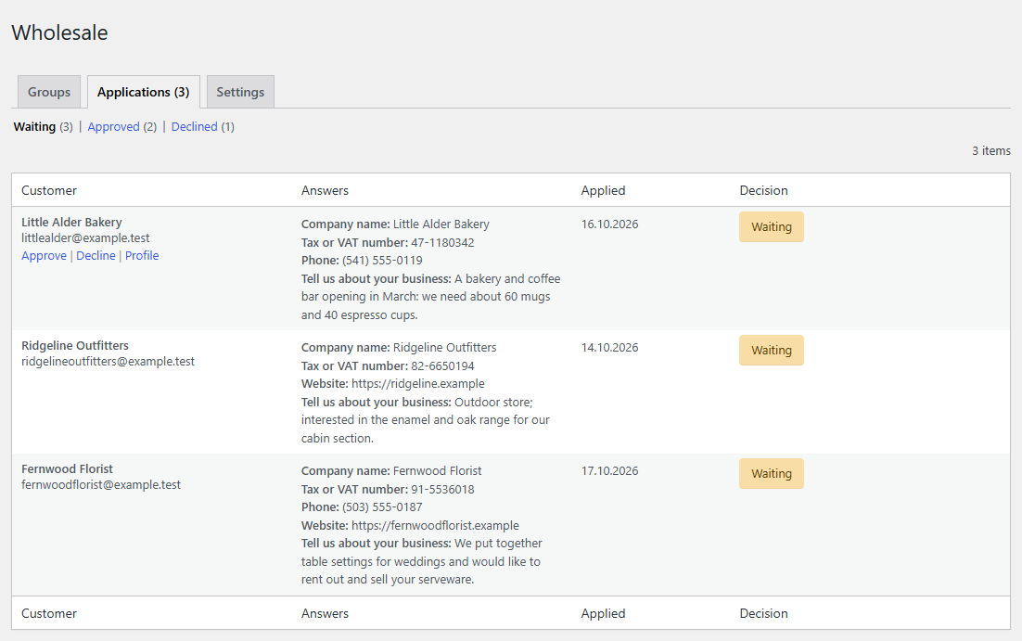The height and width of the screenshot is (641, 1022).
Task: Click Ridgeline Outfitters company name answer
Action: (x=444, y=348)
